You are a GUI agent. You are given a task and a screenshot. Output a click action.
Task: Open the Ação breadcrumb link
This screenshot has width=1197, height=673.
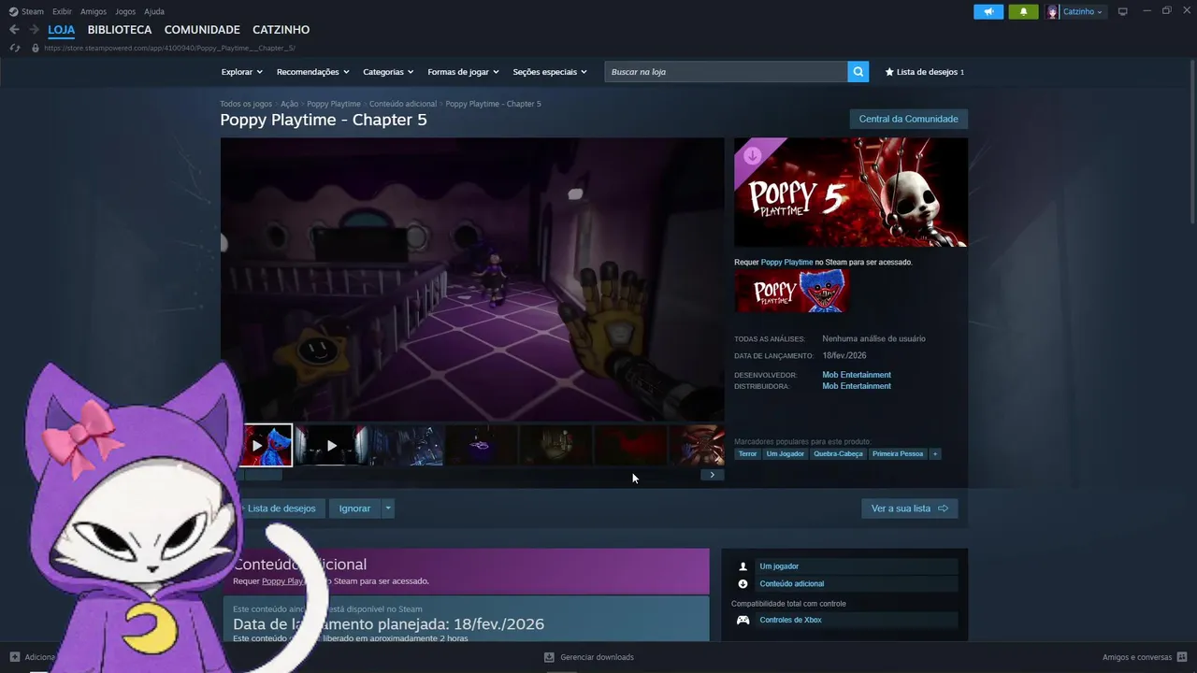pyautogui.click(x=290, y=104)
